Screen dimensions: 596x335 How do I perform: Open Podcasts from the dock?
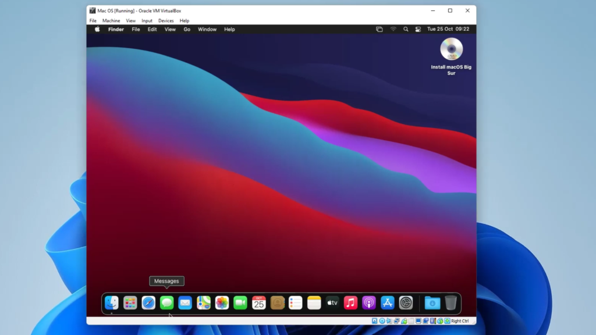369,302
